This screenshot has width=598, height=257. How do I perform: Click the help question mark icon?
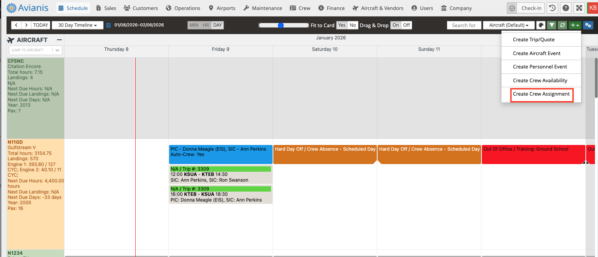point(565,8)
